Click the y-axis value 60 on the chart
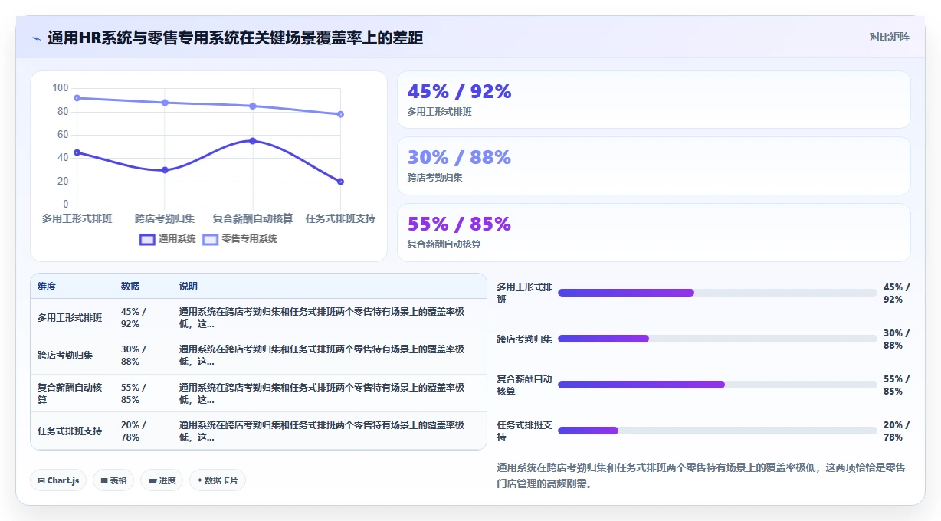The image size is (941, 521). pyautogui.click(x=63, y=135)
